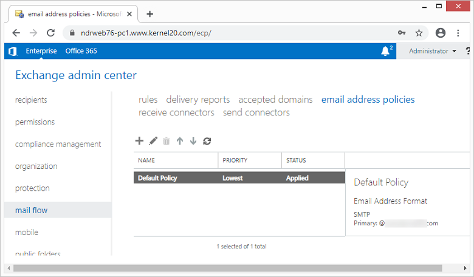Move policy down with the down arrow

(193, 141)
